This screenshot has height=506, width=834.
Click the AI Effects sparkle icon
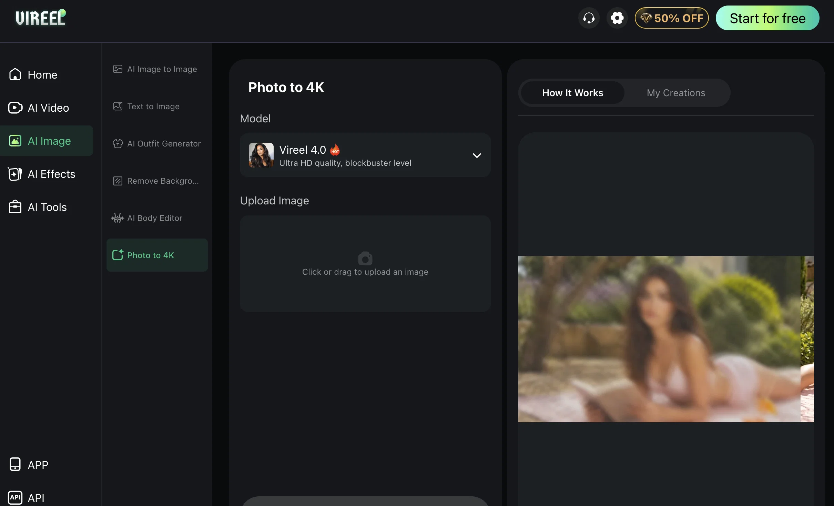click(x=15, y=174)
